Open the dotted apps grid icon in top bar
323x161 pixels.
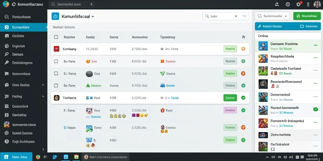pos(308,4)
